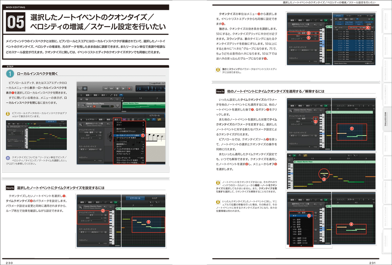Toggle checked フォルダの中身をスコア表示 menu item

pos(129,149)
